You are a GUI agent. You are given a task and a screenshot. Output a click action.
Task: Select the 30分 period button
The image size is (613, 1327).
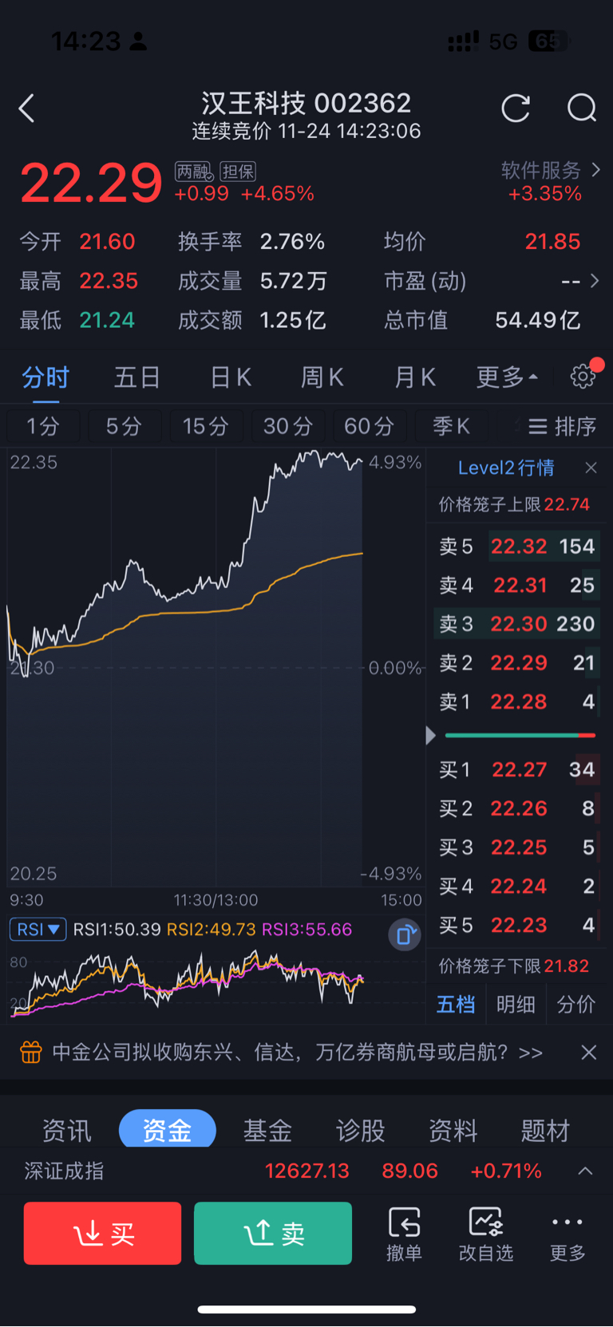(288, 427)
